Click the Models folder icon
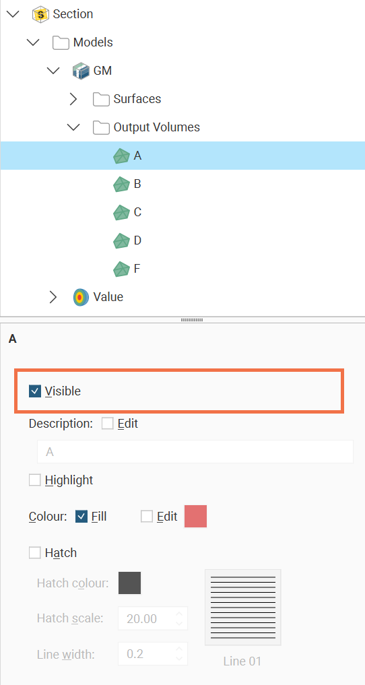Screen dimensions: 365x685 point(61,42)
